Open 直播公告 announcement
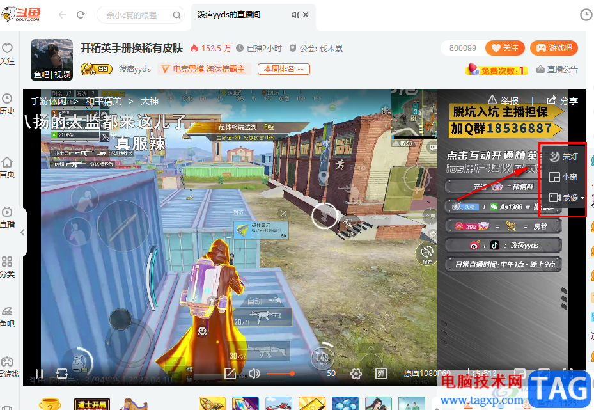Viewport: 594px width, 410px height. click(x=558, y=69)
